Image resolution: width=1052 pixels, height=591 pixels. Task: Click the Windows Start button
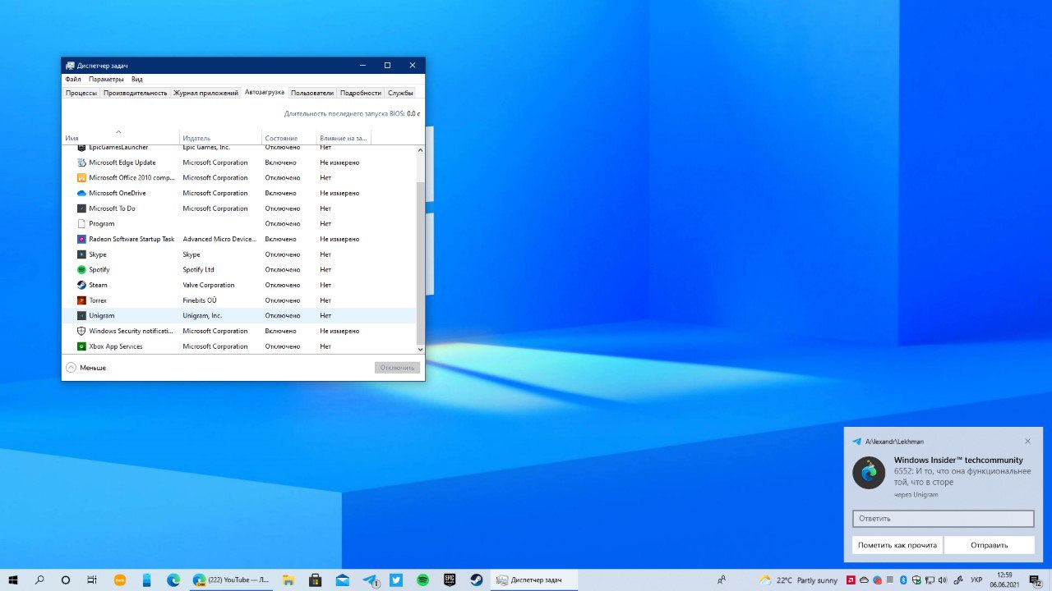(x=13, y=580)
